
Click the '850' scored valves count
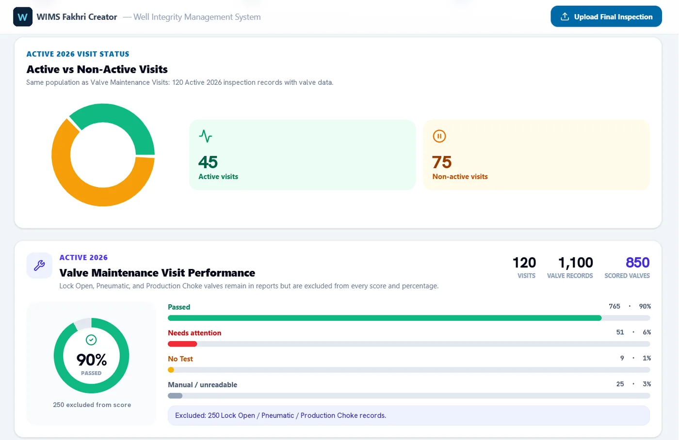[638, 263]
